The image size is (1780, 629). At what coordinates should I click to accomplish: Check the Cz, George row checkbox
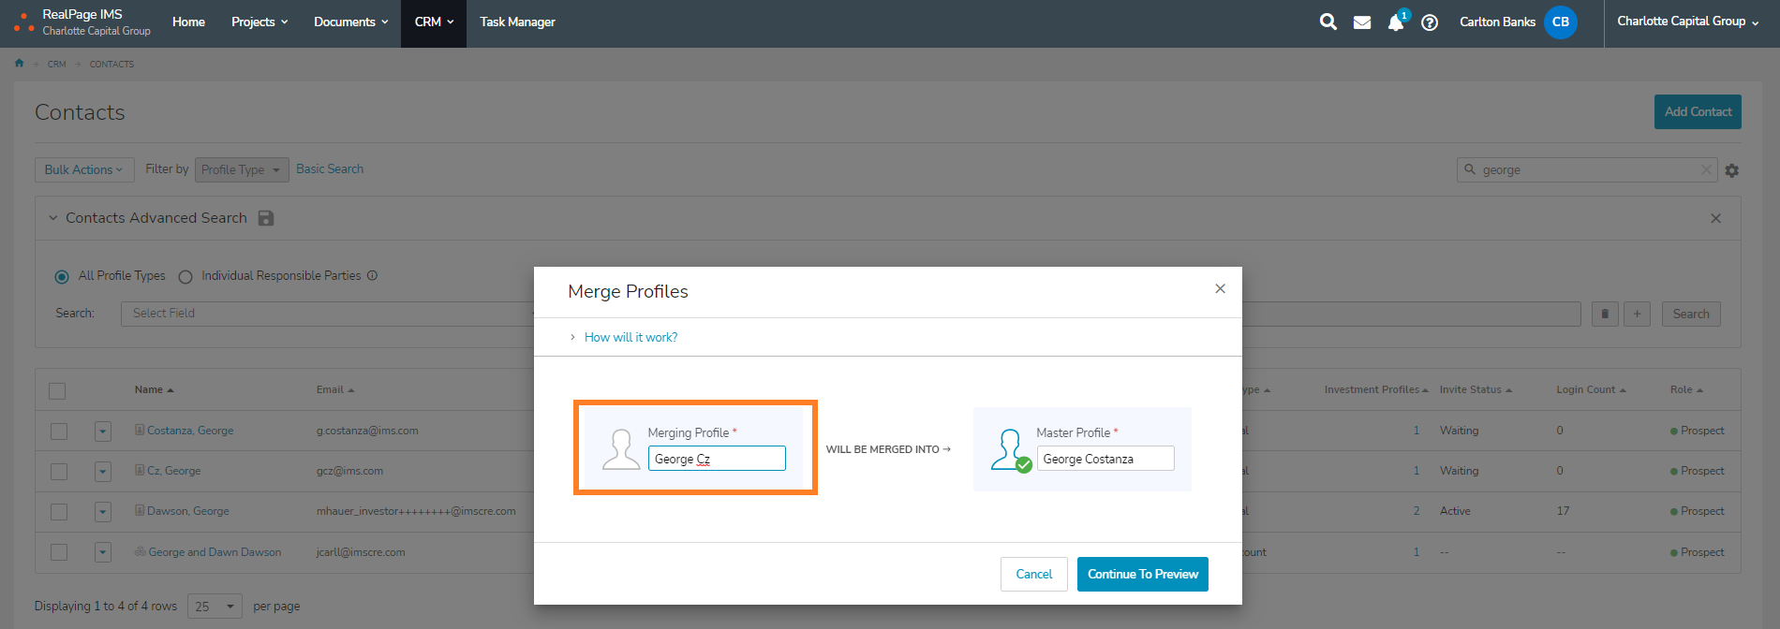(x=59, y=472)
